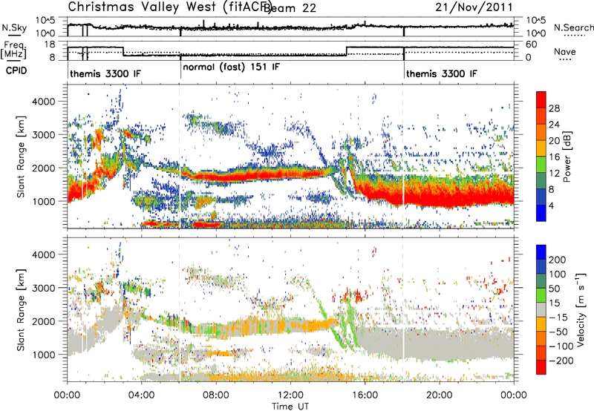
Task: Click the '4000' range tick on the power panel
Action: tap(43, 102)
